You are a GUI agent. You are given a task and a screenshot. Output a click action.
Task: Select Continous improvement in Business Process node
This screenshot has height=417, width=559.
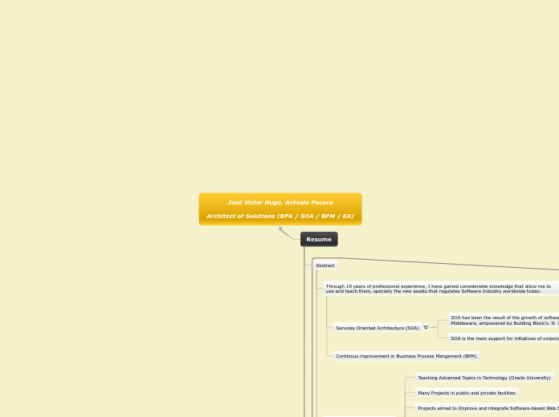pyautogui.click(x=406, y=356)
